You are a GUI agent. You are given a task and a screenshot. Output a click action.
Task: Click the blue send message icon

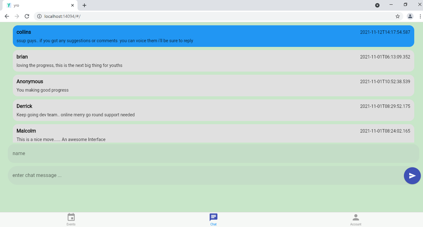pyautogui.click(x=412, y=176)
